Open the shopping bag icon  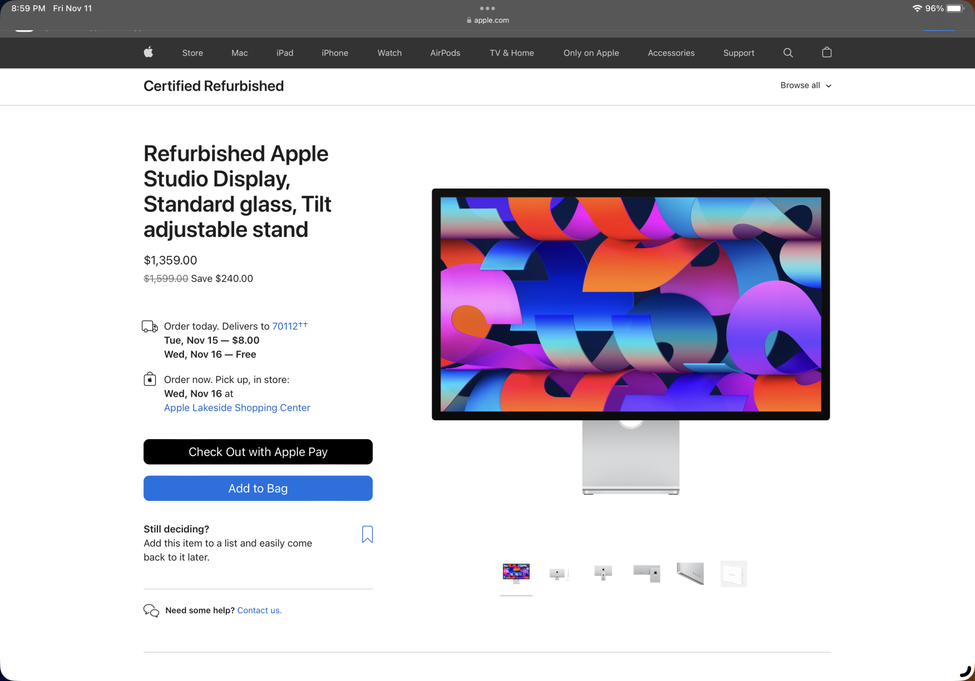coord(826,52)
